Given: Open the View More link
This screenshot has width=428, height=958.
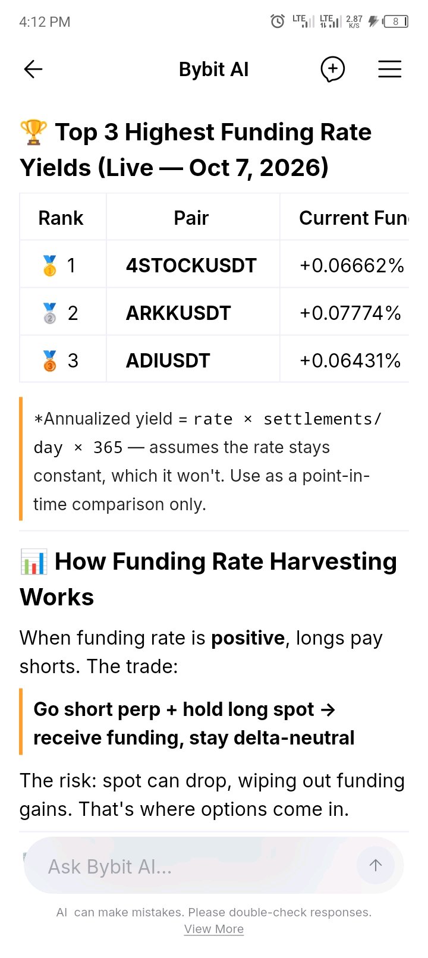Looking at the screenshot, I should click(x=214, y=929).
